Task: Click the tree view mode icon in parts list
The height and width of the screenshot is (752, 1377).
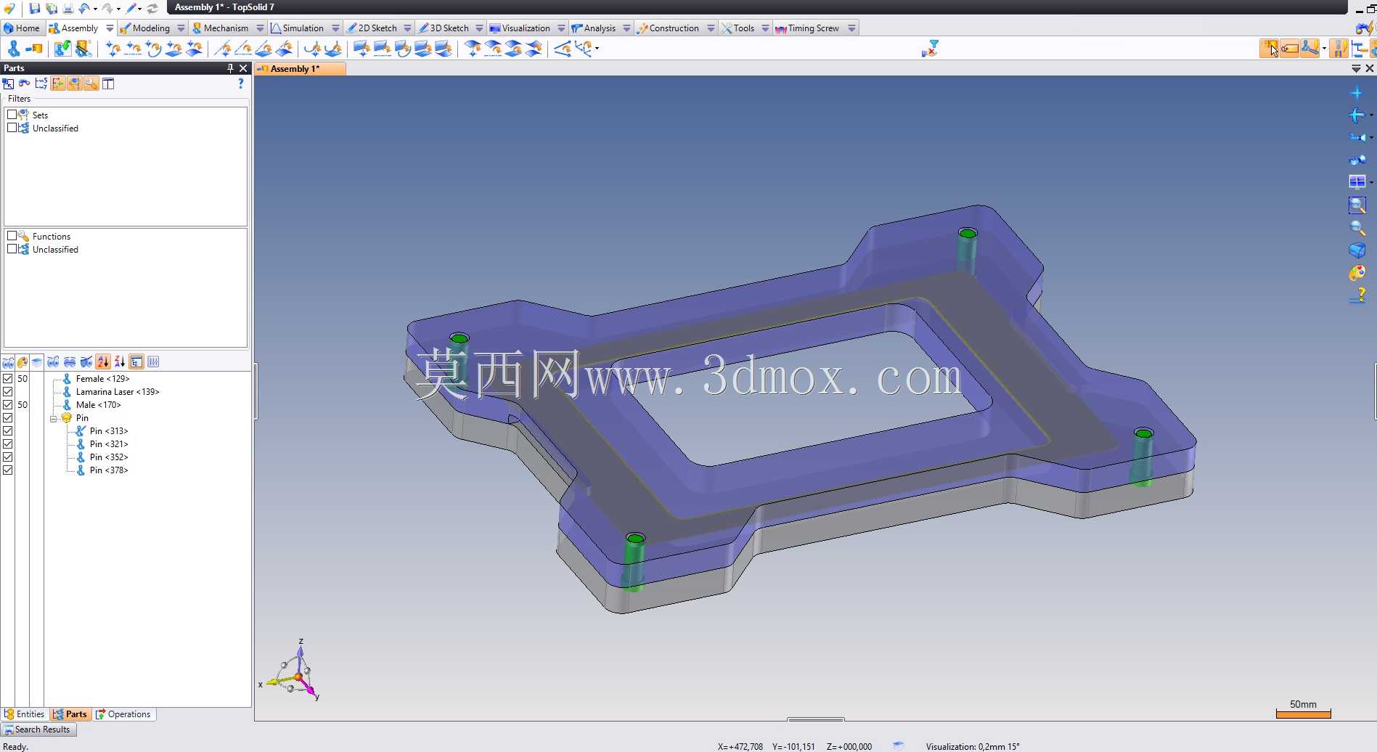Action: pos(136,361)
